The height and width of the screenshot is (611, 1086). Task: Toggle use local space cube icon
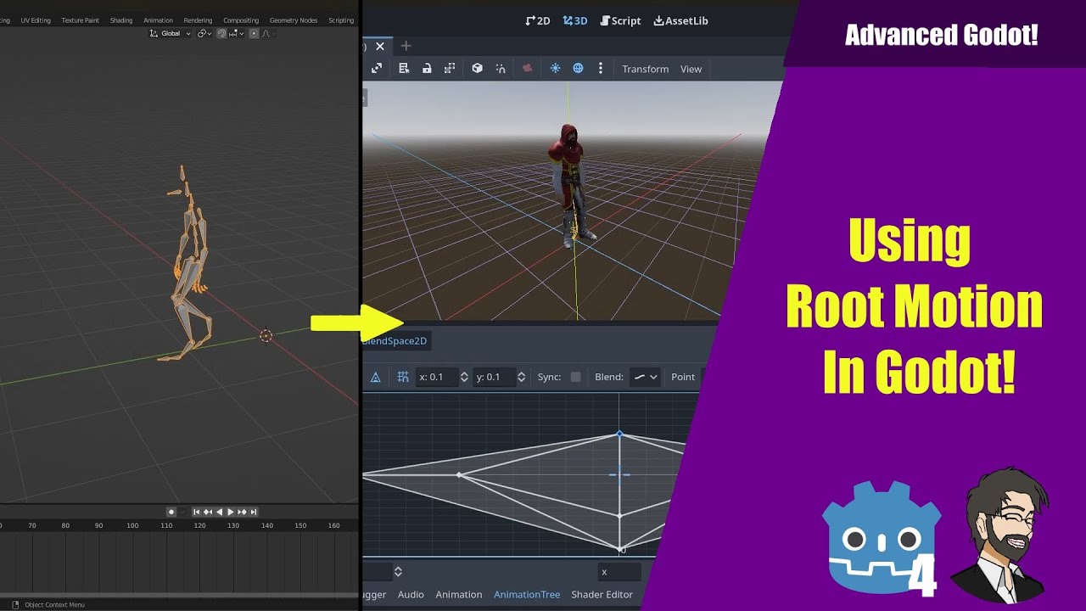point(477,69)
